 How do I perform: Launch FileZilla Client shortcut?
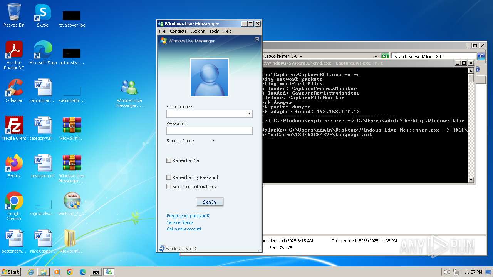tap(14, 128)
